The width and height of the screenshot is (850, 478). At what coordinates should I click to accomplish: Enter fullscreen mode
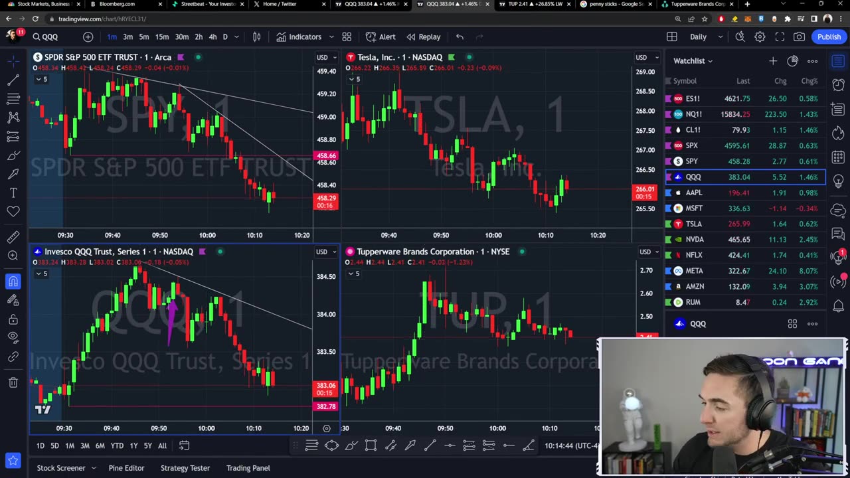pos(780,37)
